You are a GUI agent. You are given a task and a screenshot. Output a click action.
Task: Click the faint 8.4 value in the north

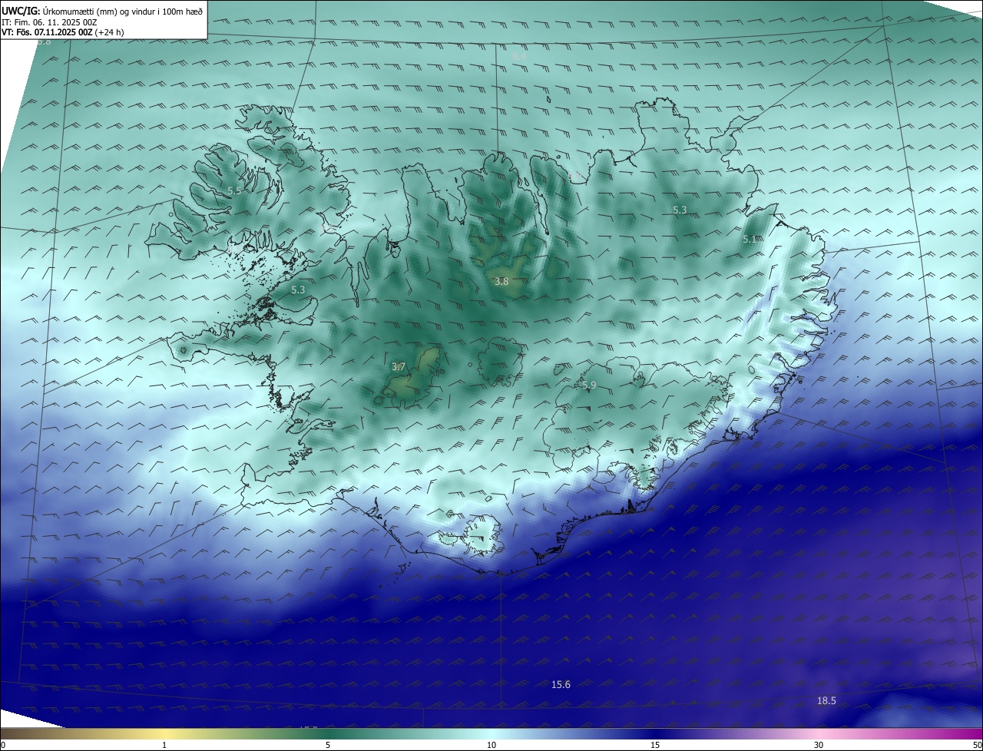point(519,57)
